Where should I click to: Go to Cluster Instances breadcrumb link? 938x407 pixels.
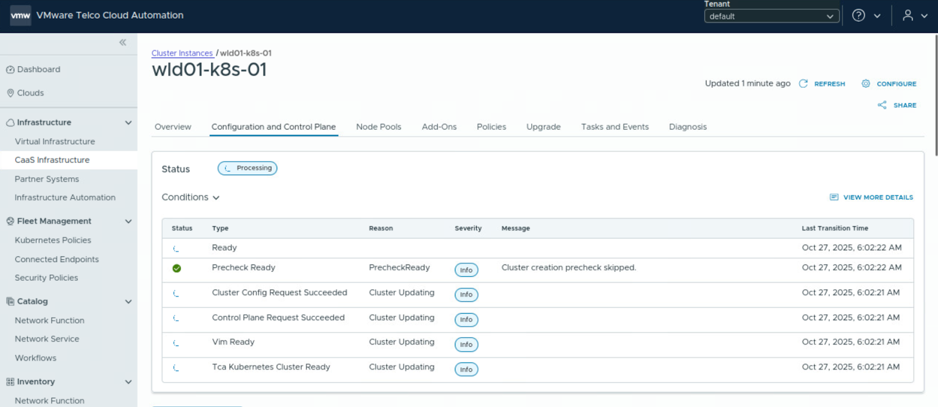coord(182,53)
